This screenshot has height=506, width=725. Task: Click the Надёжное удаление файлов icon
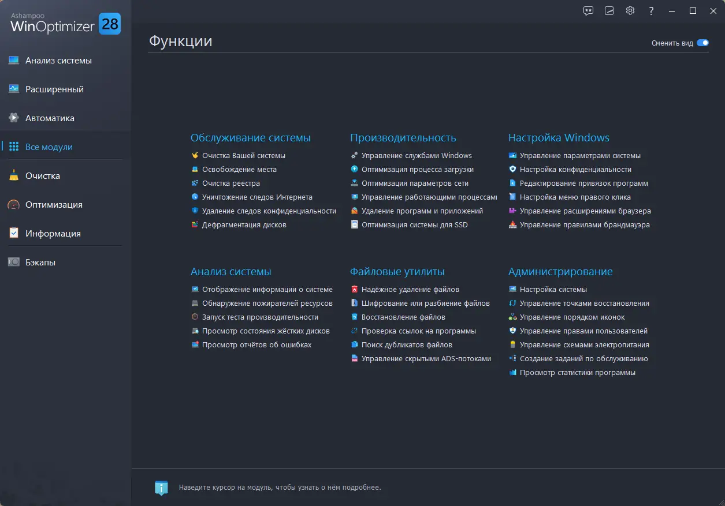coord(355,290)
